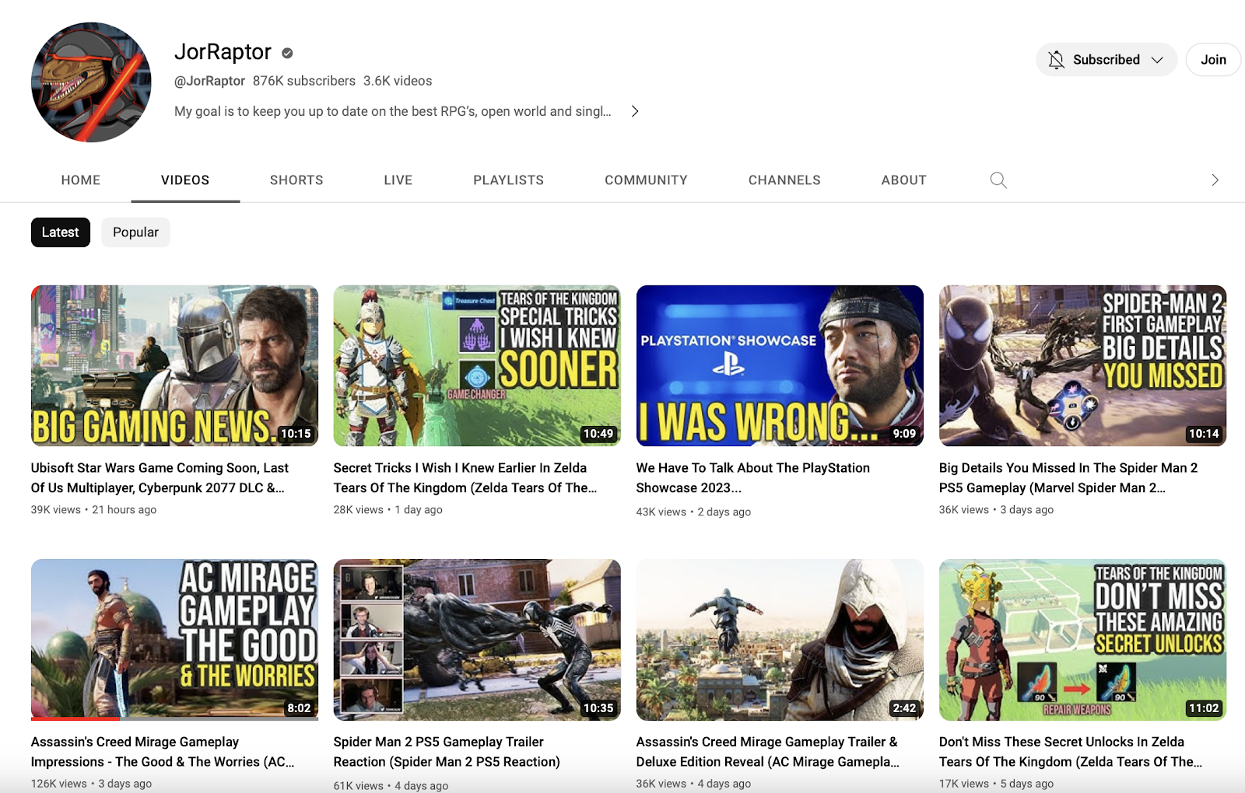Click the '43K views • 2 days ago' text
1245x793 pixels.
point(693,512)
